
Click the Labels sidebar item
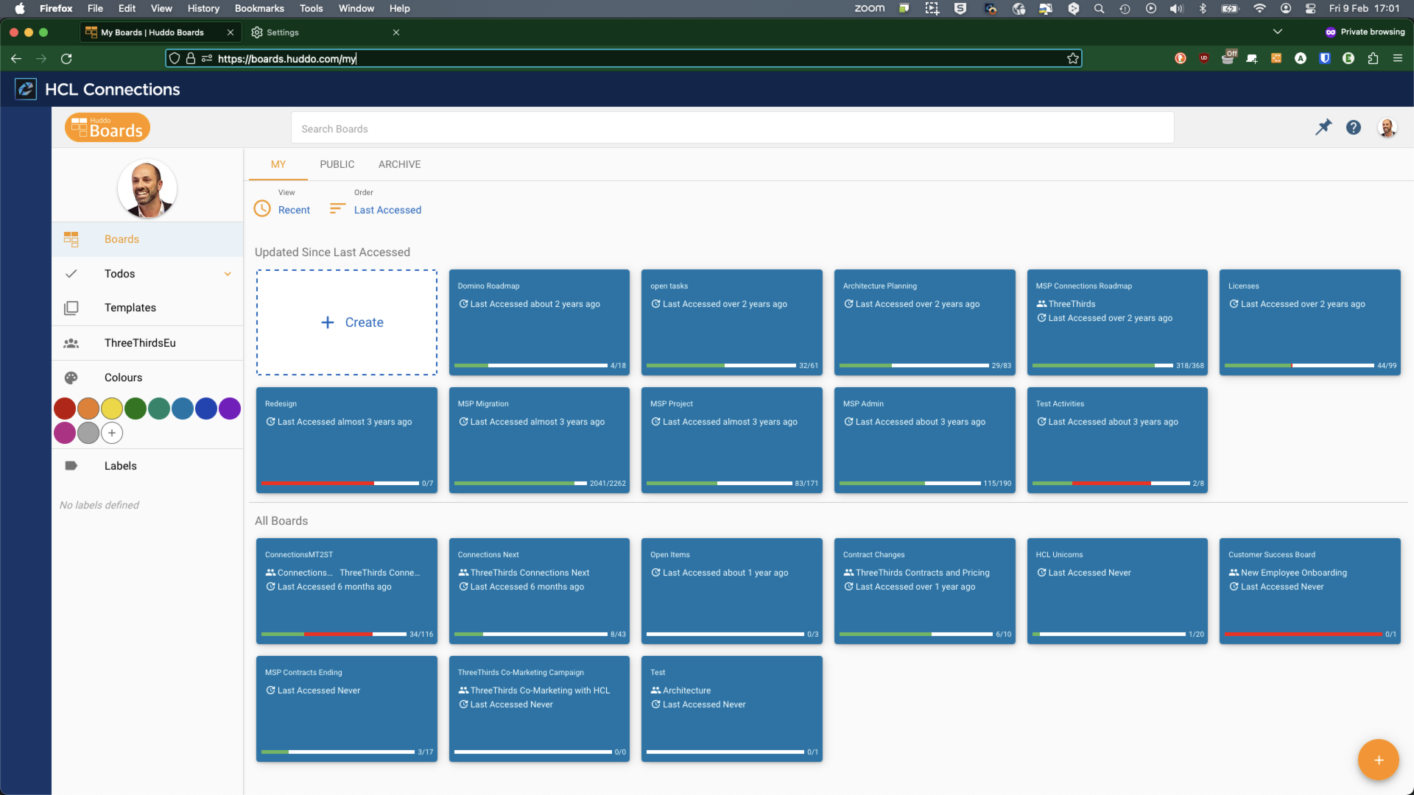pyautogui.click(x=147, y=466)
